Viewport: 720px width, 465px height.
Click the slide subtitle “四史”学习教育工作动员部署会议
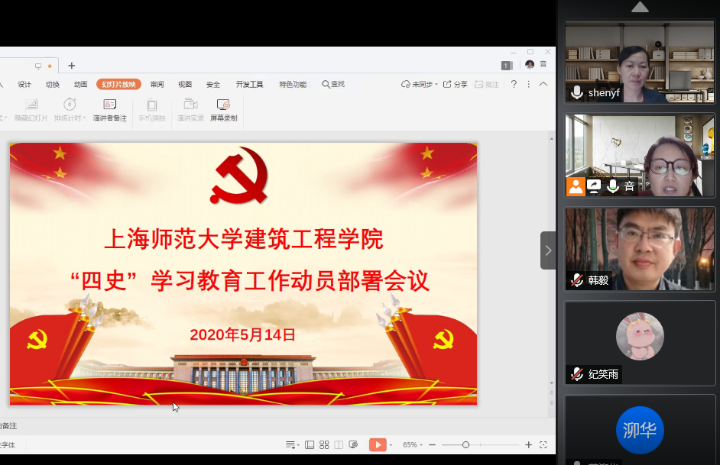click(x=250, y=281)
